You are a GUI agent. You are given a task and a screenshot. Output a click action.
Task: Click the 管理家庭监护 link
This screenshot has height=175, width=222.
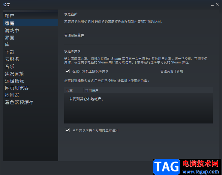pyautogui.click(x=74, y=35)
